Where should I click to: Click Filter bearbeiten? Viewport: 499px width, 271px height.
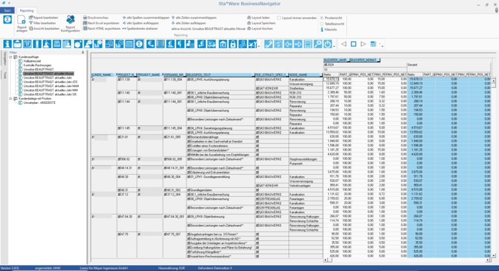tap(42, 23)
